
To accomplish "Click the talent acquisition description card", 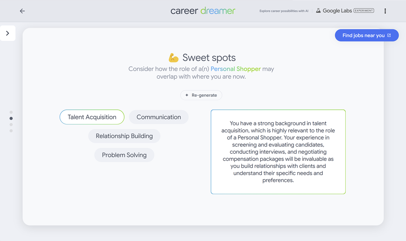I will [x=278, y=152].
